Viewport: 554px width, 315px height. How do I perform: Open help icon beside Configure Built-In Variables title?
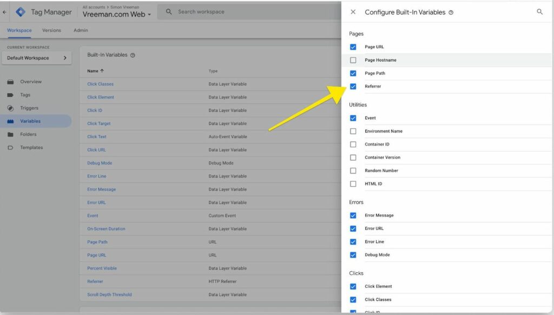click(x=451, y=12)
